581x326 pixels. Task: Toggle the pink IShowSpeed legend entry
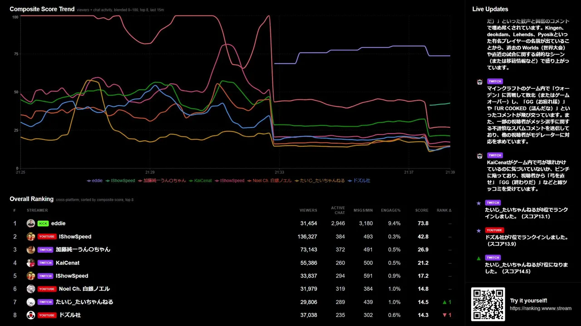click(x=229, y=181)
